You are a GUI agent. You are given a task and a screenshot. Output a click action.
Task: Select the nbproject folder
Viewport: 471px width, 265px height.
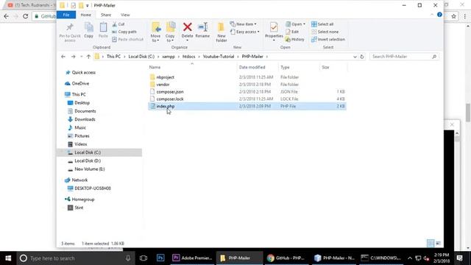[165, 77]
